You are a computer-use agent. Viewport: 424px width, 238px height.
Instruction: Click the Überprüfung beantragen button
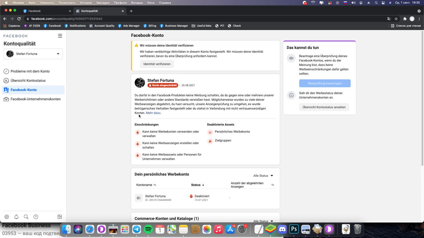[325, 83]
